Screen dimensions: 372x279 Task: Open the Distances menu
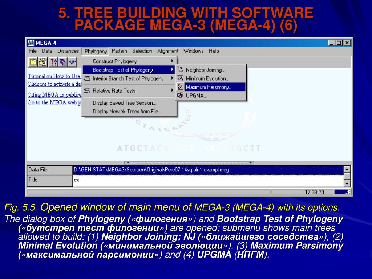pyautogui.click(x=68, y=51)
